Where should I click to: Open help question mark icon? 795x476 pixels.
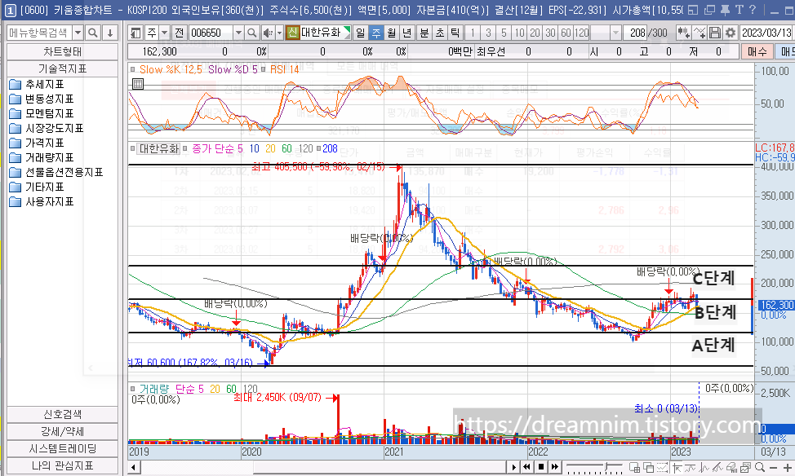coord(753,9)
